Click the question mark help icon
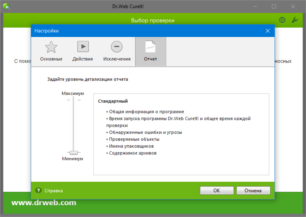306x217 pixels. coord(38,190)
